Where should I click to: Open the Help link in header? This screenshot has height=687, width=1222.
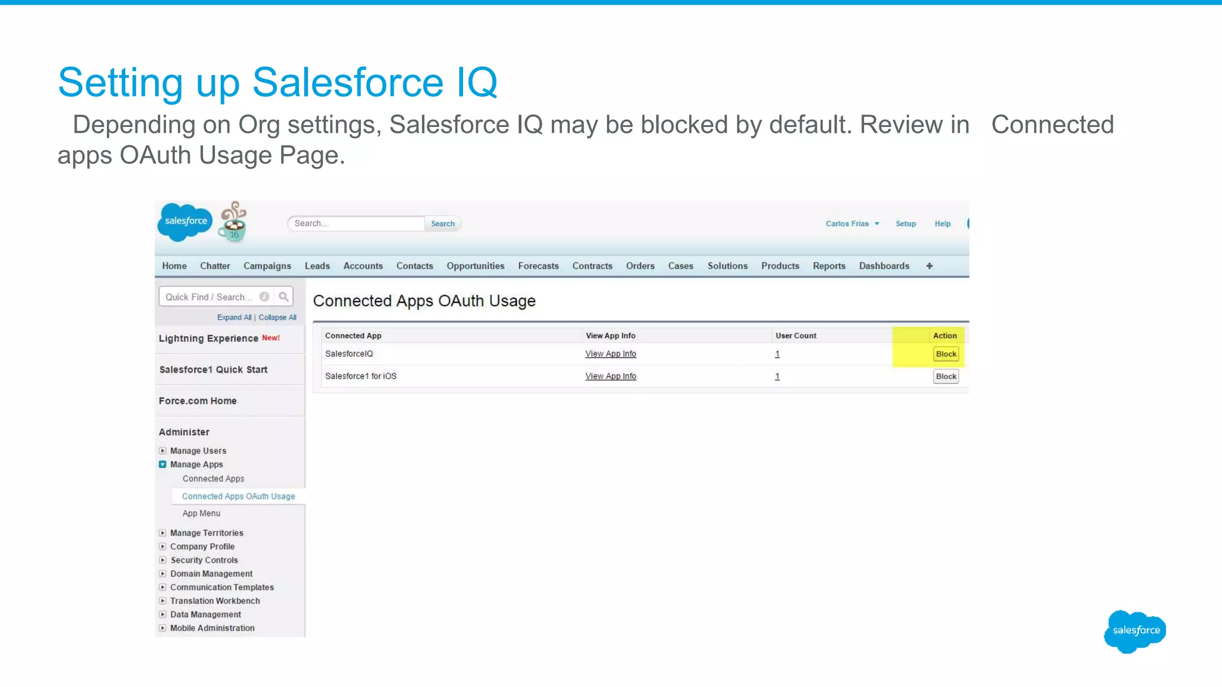pyautogui.click(x=942, y=224)
